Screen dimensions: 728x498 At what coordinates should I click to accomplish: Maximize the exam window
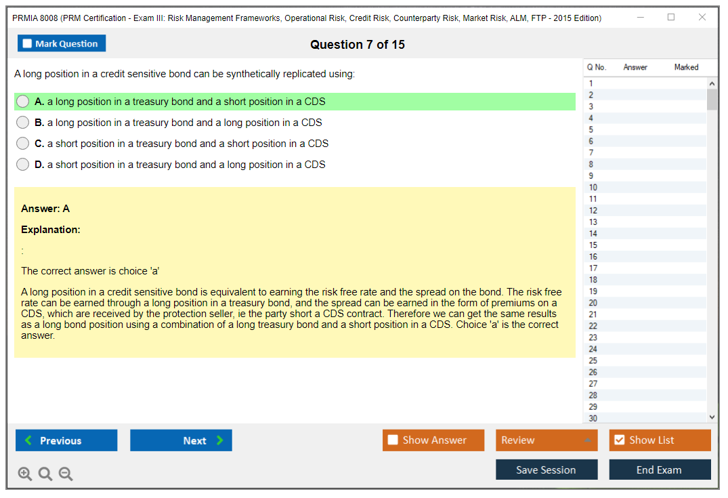671,18
